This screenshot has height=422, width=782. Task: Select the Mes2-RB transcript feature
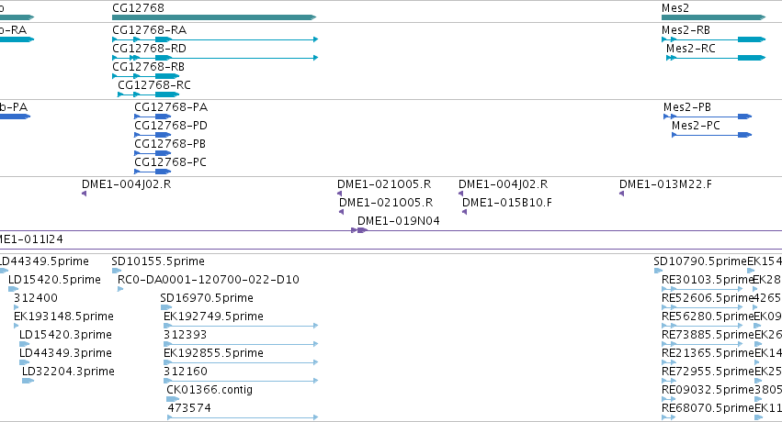714,39
